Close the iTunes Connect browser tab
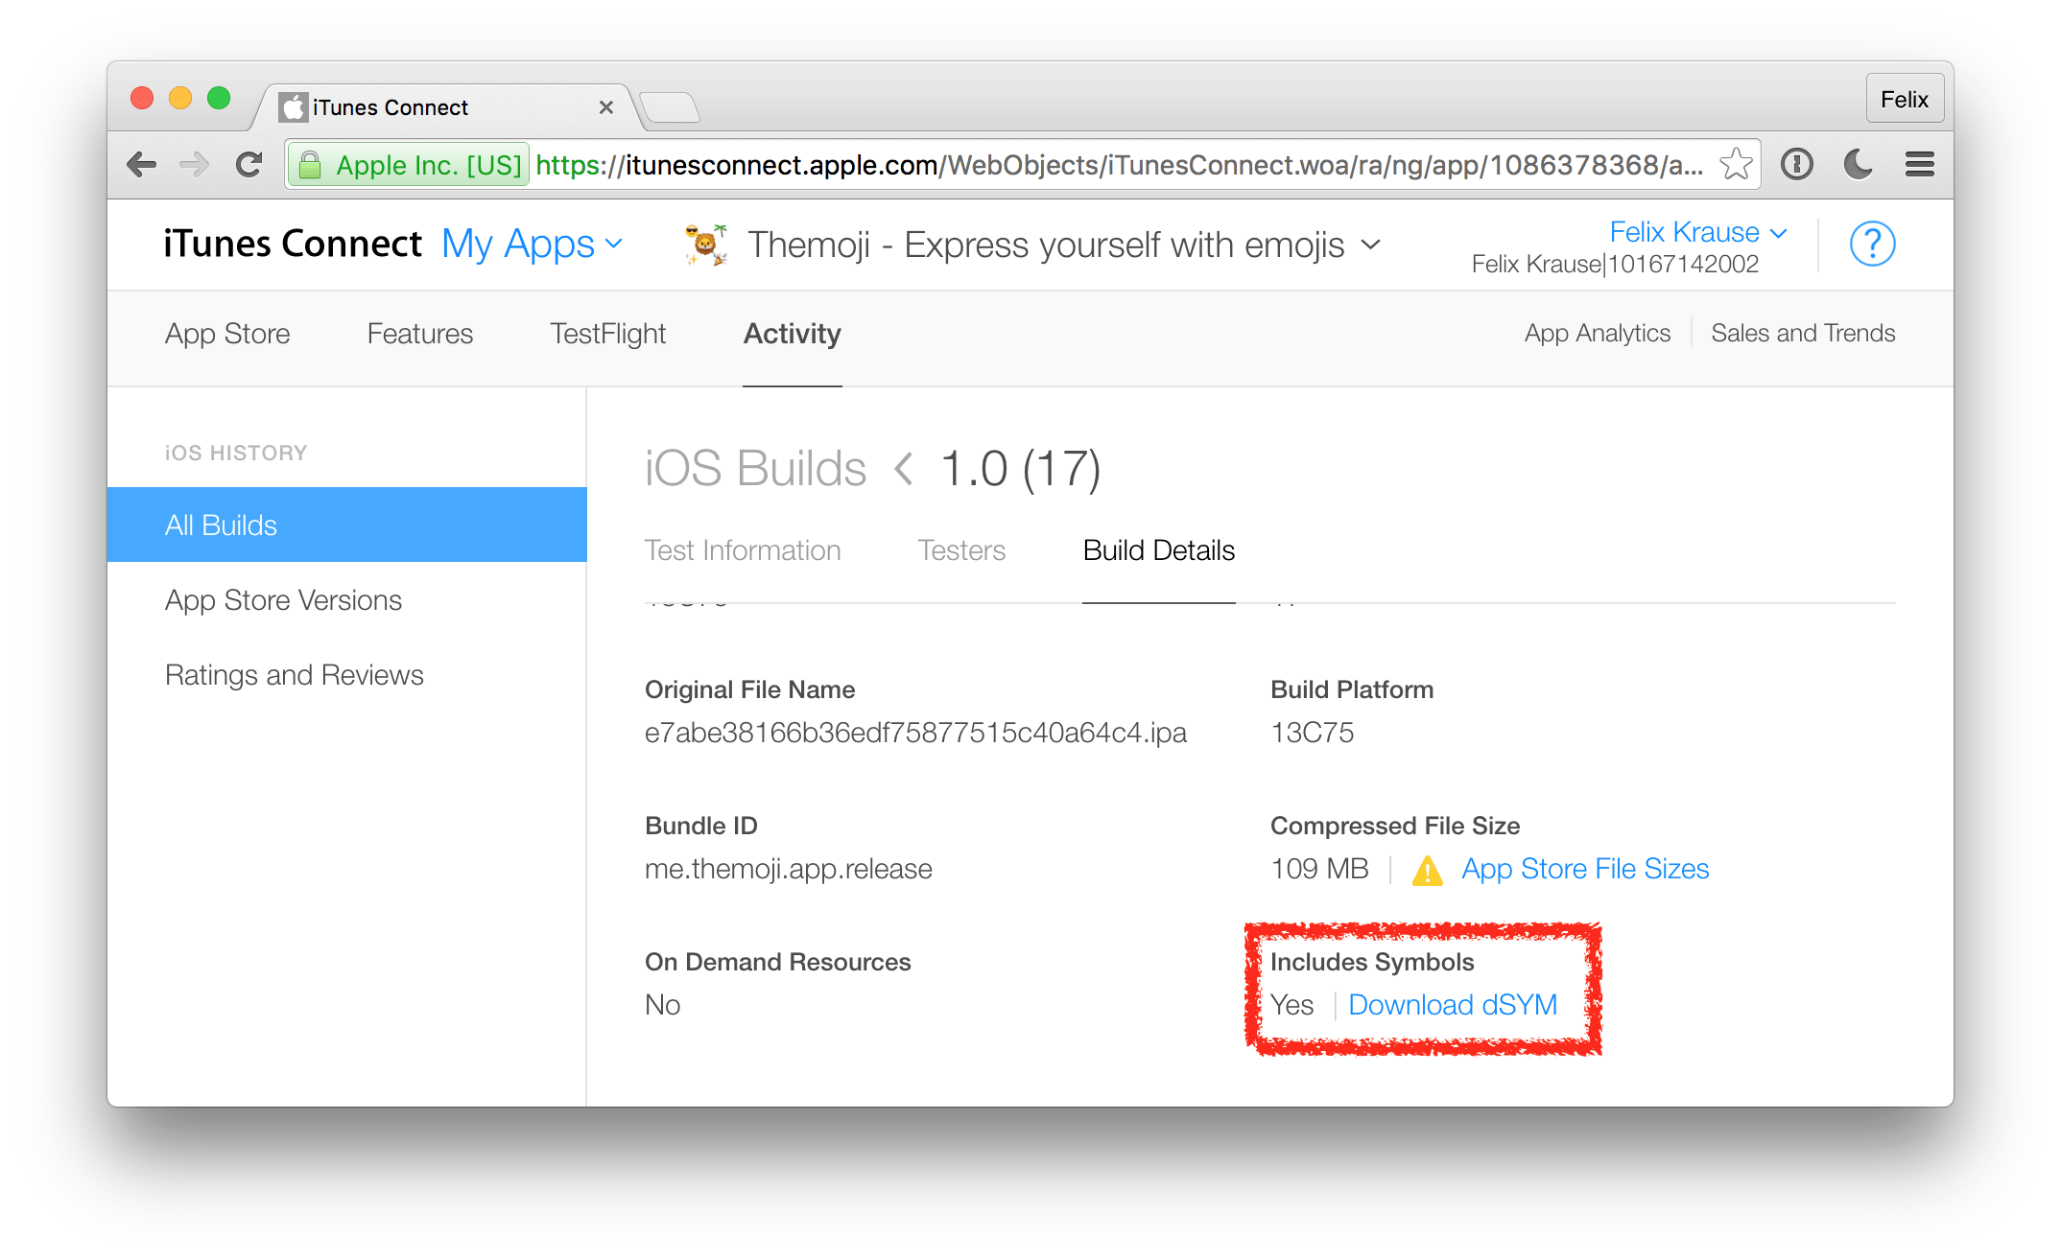2061x1260 pixels. tap(605, 107)
